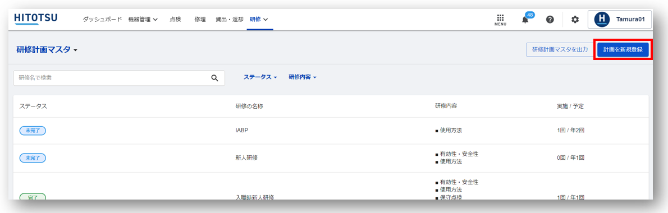Click the 実施 / 予定 column header
The image size is (668, 213).
[570, 106]
